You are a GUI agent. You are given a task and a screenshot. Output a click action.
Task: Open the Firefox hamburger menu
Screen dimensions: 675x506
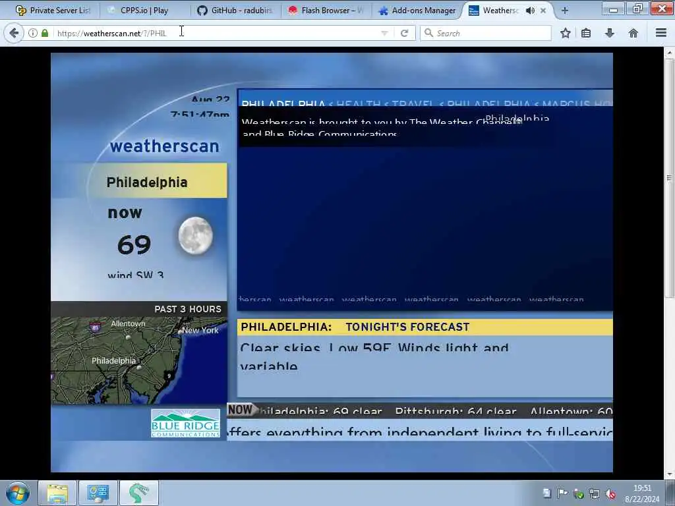(x=661, y=33)
